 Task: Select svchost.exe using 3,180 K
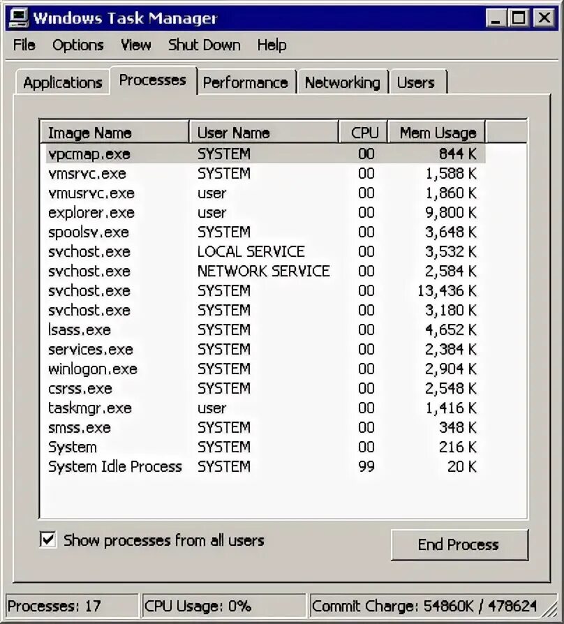(266, 310)
